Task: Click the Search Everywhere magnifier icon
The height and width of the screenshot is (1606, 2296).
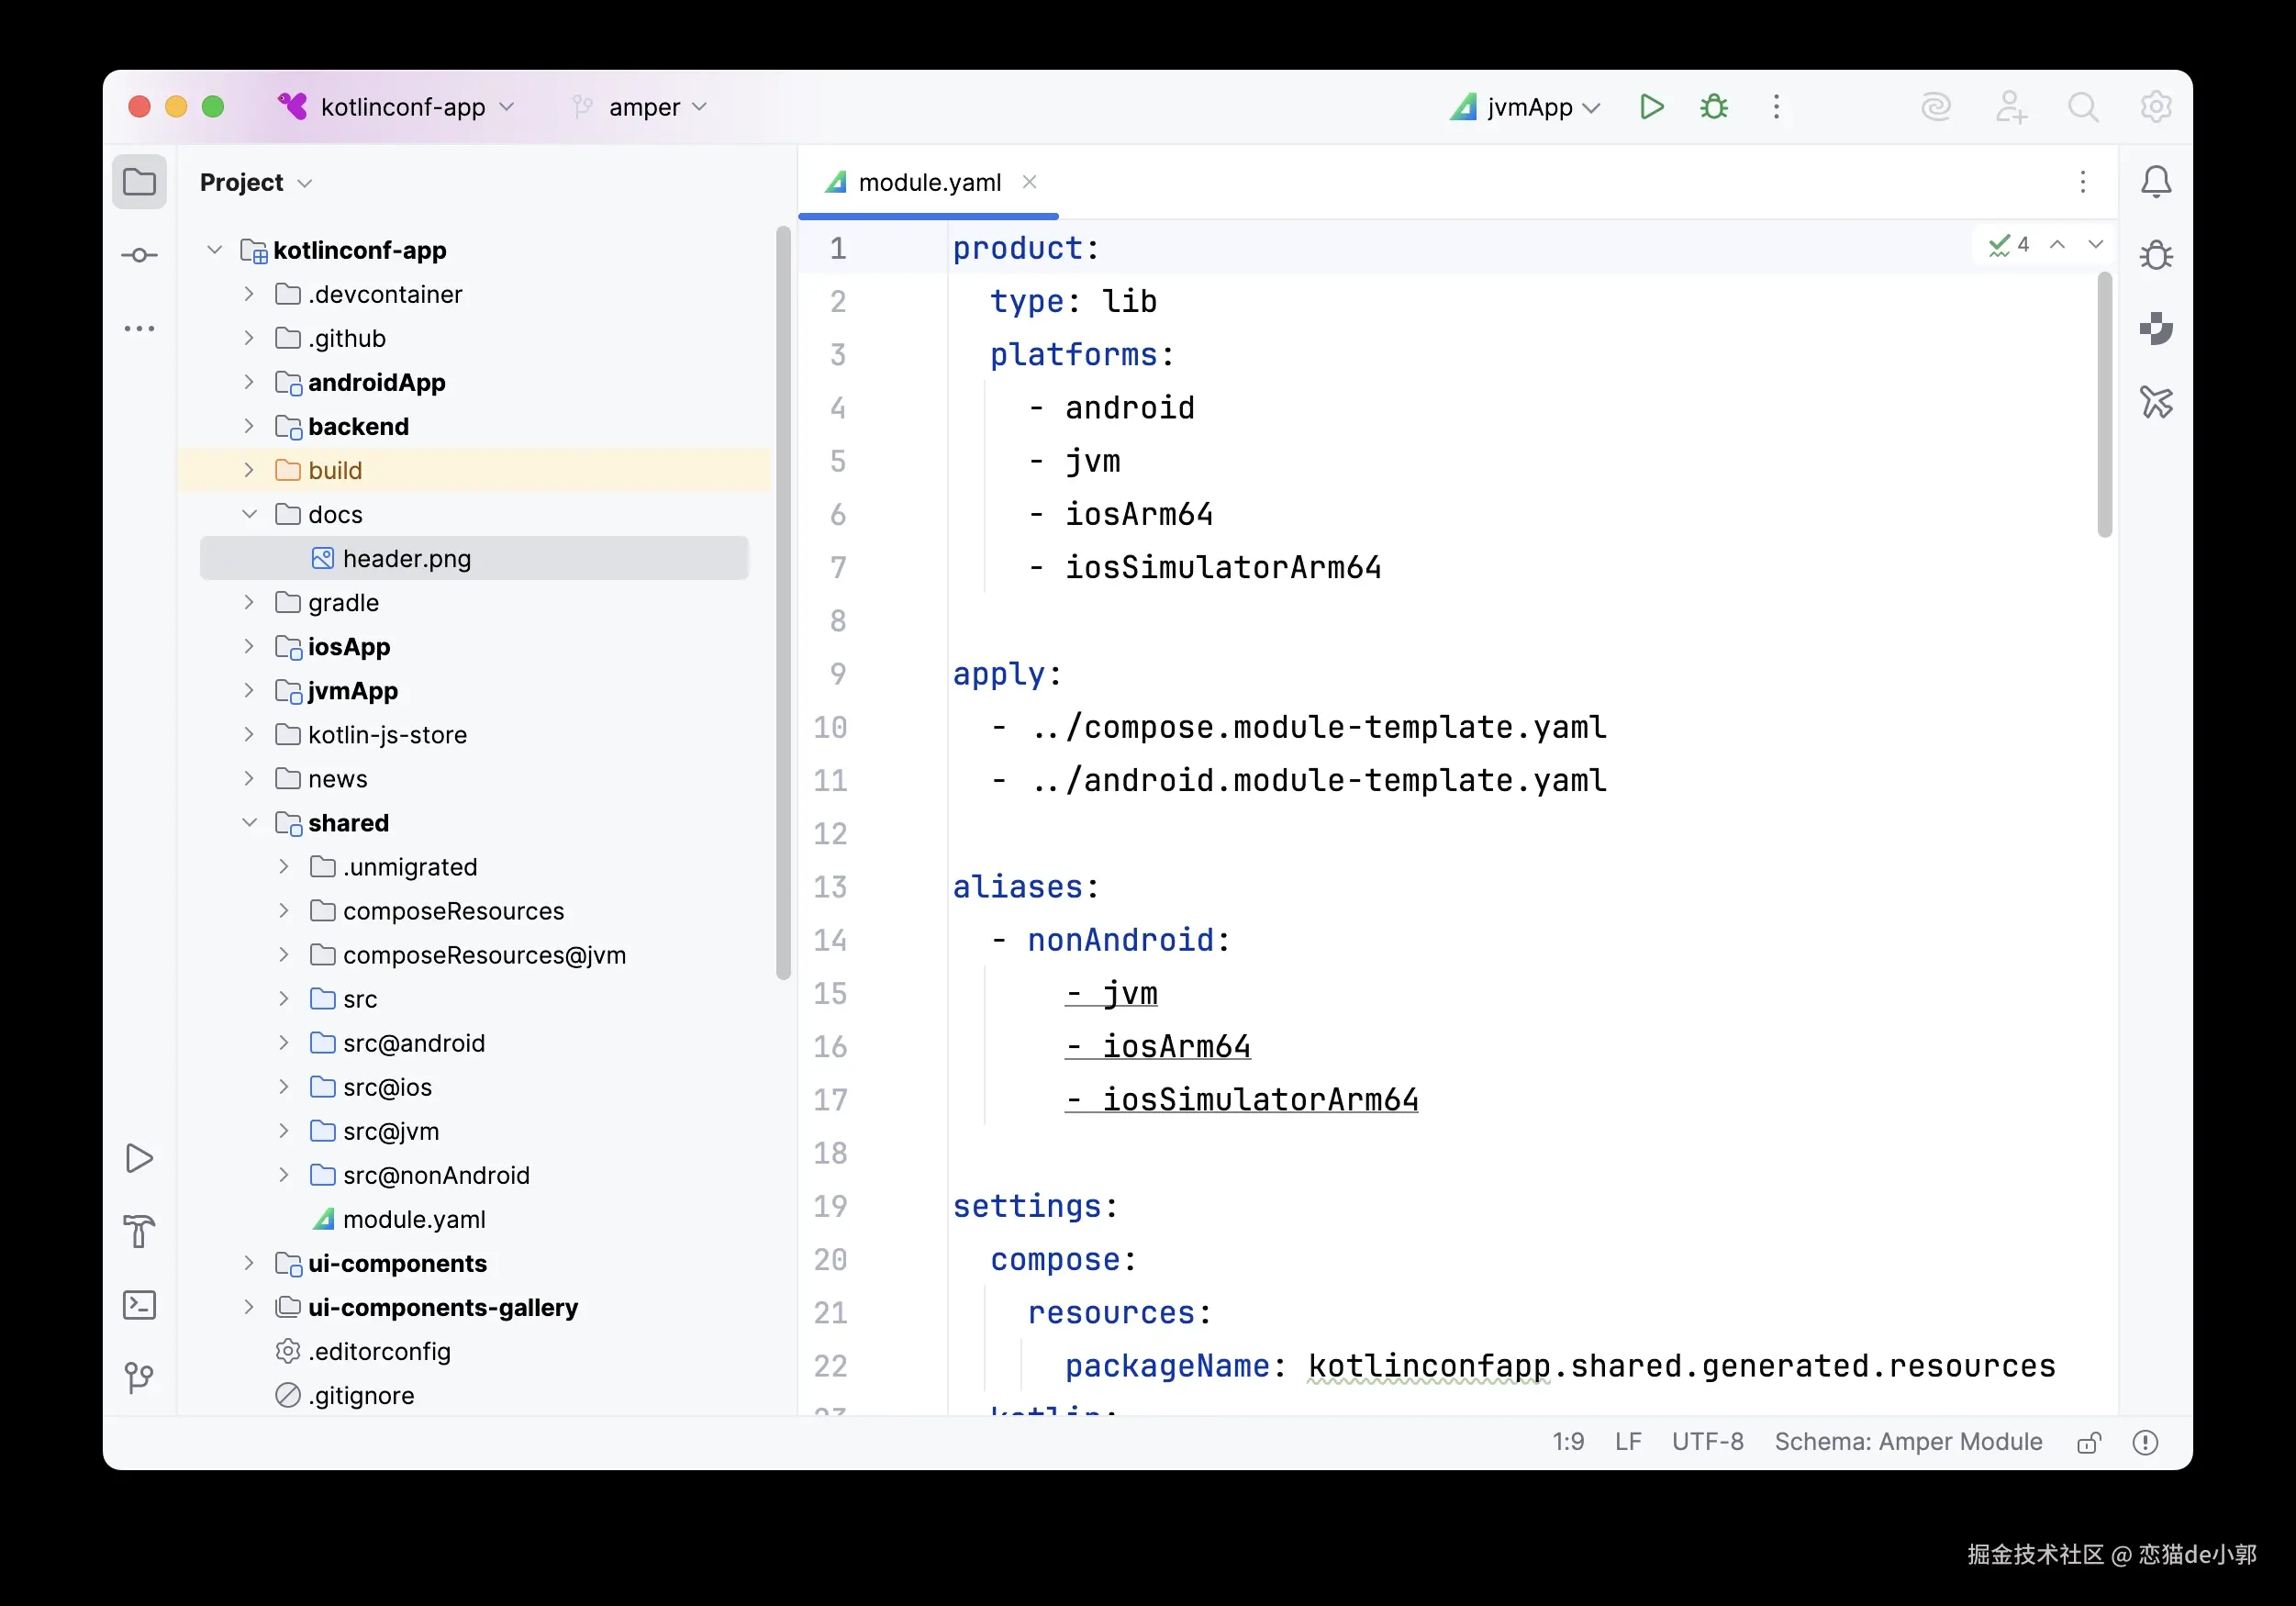Action: tap(2083, 107)
